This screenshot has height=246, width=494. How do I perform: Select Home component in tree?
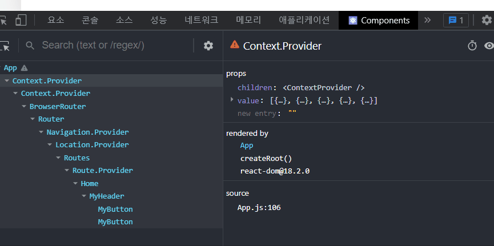[90, 183]
